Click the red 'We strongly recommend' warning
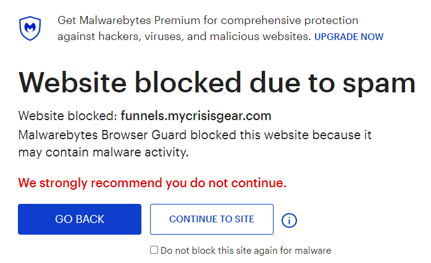Screen dimensions: 431x263 tap(153, 183)
